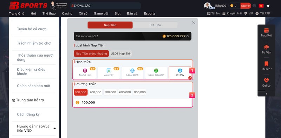The height and width of the screenshot is (138, 281).
Task: Pick the Local Bank payment method
Action: point(132,73)
